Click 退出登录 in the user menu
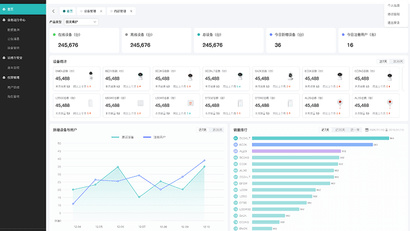This screenshot has width=410, height=231. pyautogui.click(x=393, y=23)
